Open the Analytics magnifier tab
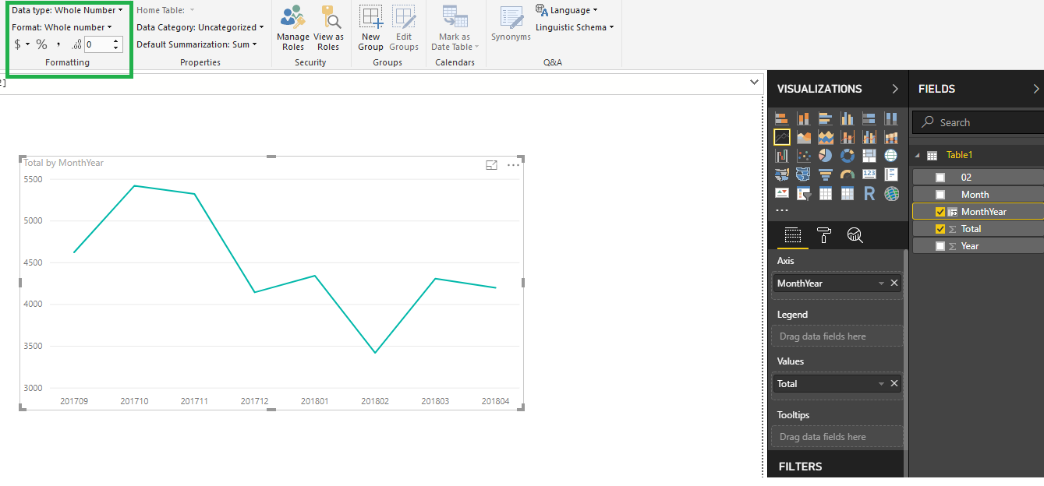This screenshot has height=486, width=1044. (855, 235)
